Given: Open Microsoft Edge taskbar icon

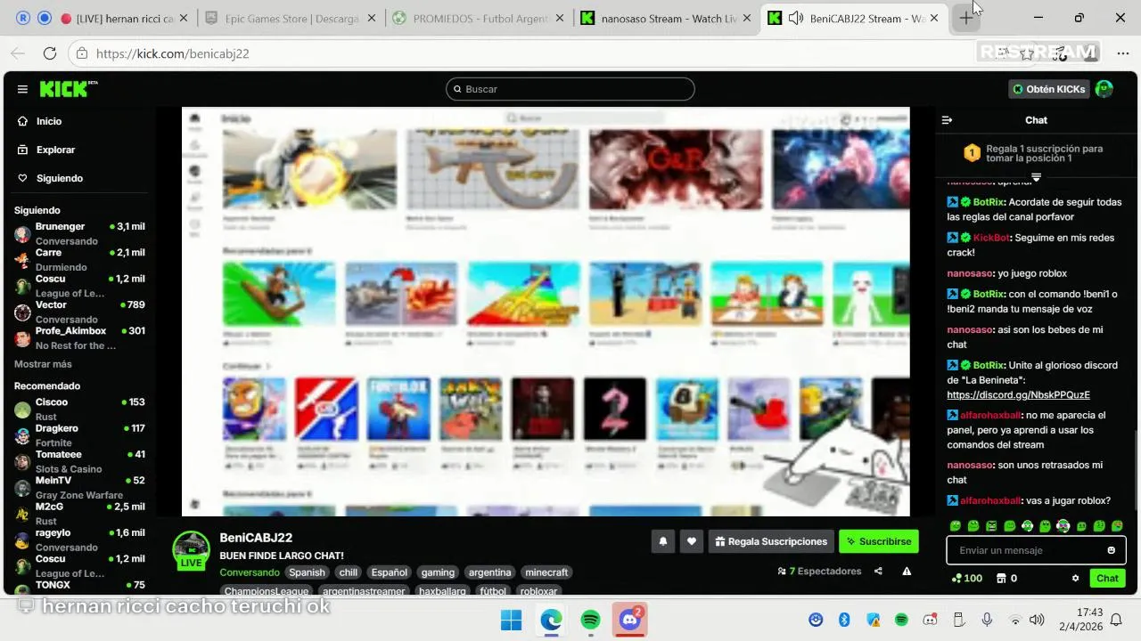Looking at the screenshot, I should (551, 620).
